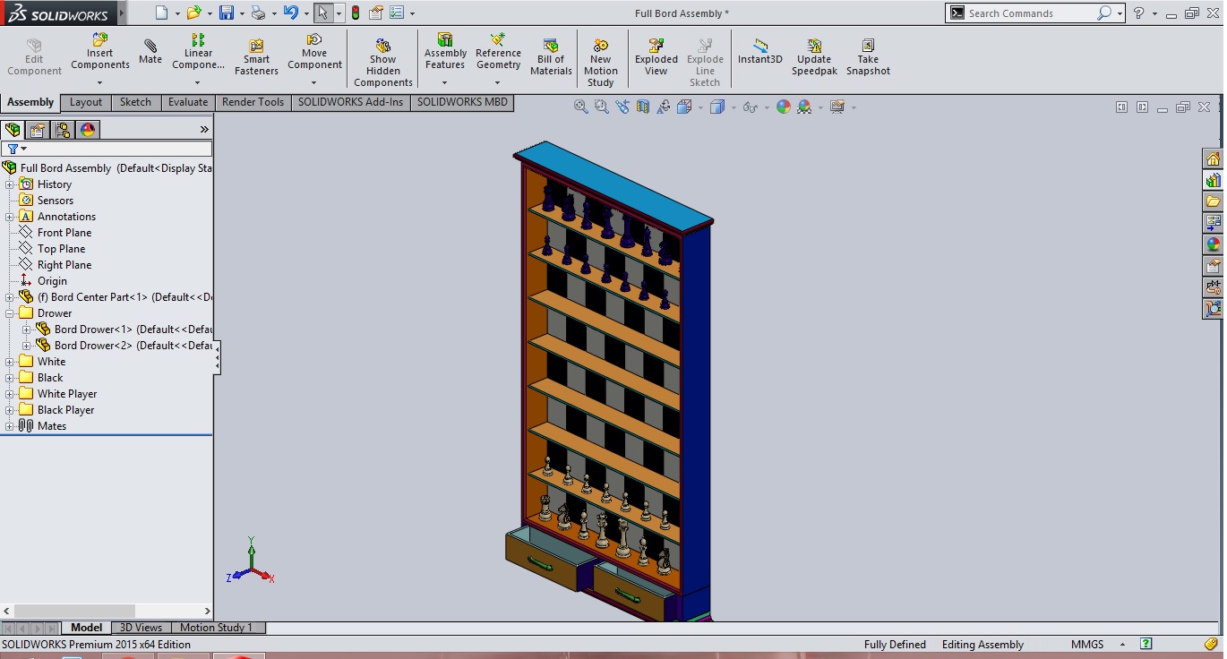Viewport: 1227px width, 659px height.
Task: Open Insert Components dropdown arrow
Action: click(x=99, y=82)
